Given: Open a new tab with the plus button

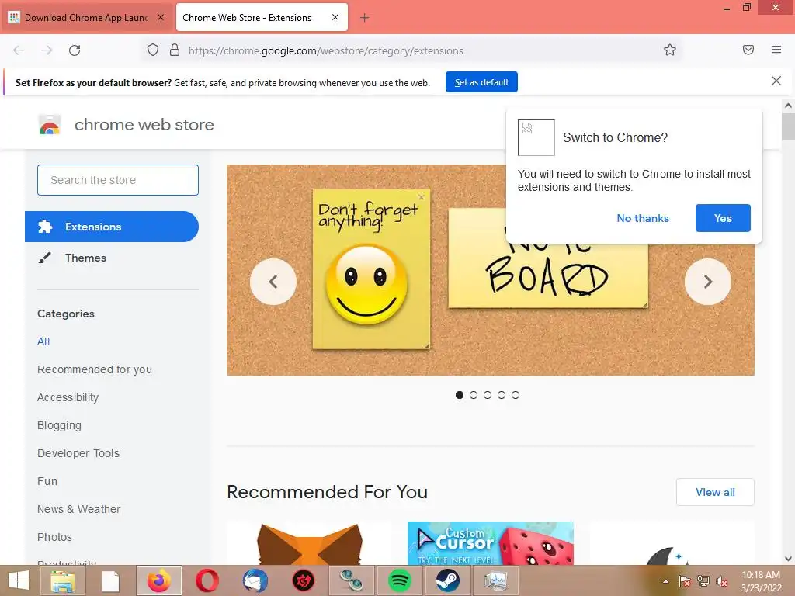Looking at the screenshot, I should tap(365, 18).
